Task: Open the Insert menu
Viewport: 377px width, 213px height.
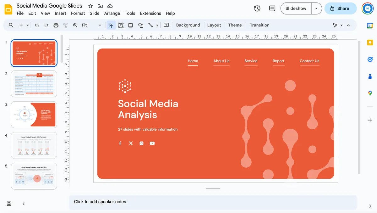Action: click(60, 13)
